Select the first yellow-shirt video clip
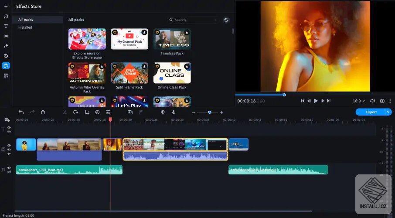This screenshot has width=395, height=218. click(x=26, y=145)
